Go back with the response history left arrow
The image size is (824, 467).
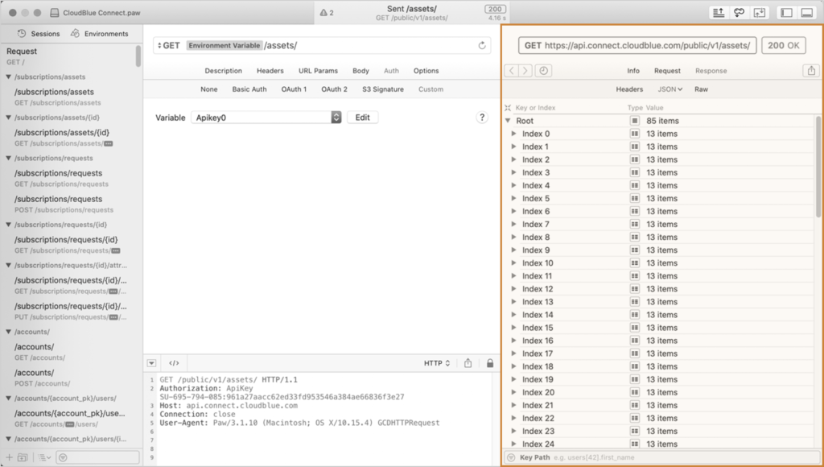[511, 71]
